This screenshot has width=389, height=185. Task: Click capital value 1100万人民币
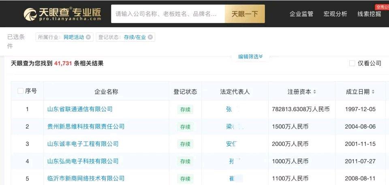pos(290,178)
